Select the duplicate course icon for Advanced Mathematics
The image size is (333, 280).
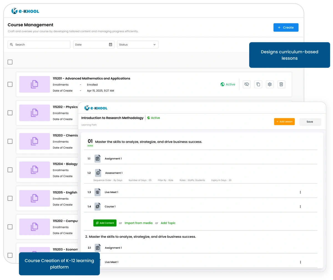[258, 84]
